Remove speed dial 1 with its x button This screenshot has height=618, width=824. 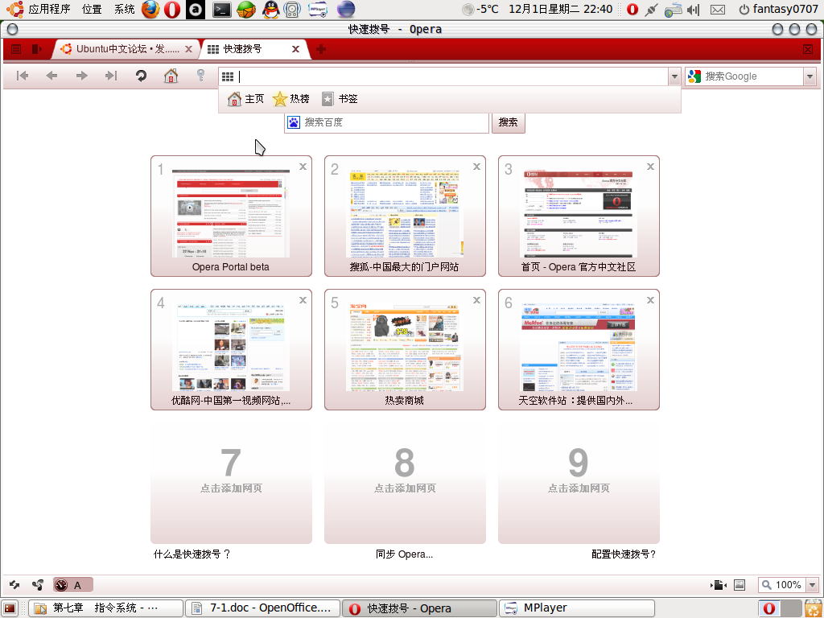(x=303, y=167)
